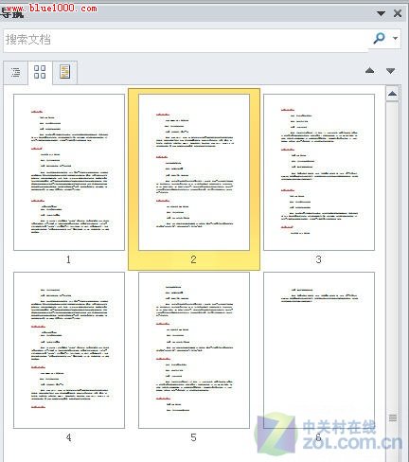Close the navigation pane
The height and width of the screenshot is (462, 409).
(x=398, y=13)
